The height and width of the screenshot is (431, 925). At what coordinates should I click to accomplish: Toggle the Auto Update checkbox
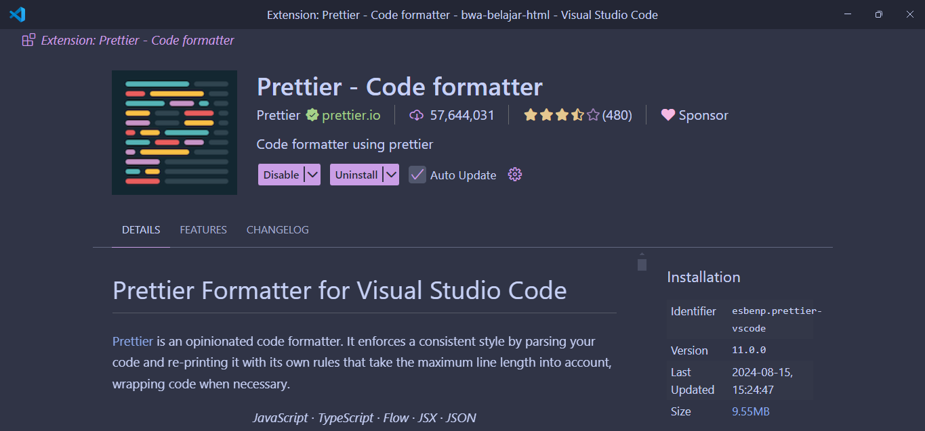tap(417, 175)
